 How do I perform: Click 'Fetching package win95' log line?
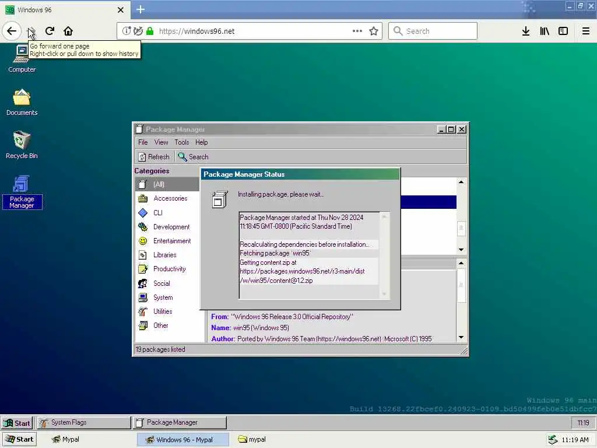point(275,253)
